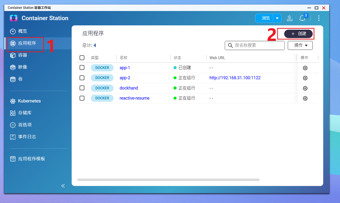Open the app-1 application link
This screenshot has height=203, width=340.
point(125,68)
